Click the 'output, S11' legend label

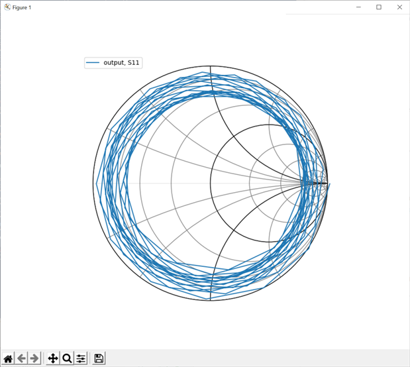click(x=121, y=63)
